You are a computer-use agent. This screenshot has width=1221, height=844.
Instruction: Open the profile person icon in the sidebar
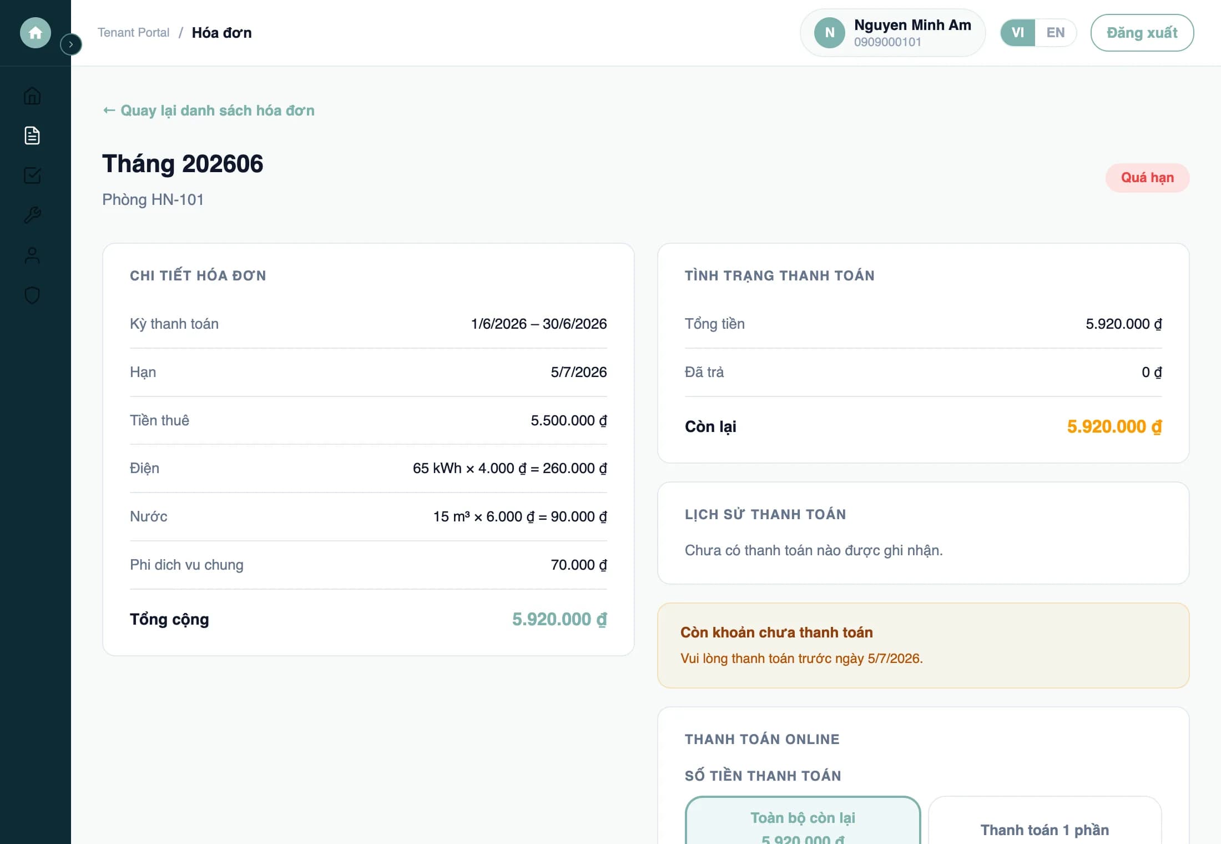[x=32, y=255]
